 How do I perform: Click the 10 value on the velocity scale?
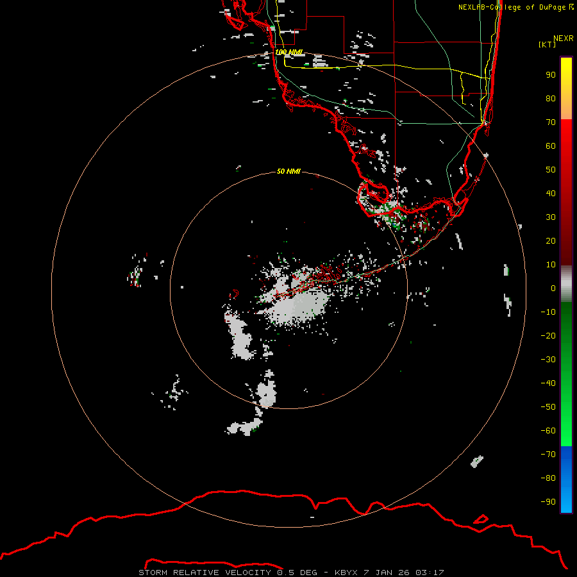click(x=551, y=265)
